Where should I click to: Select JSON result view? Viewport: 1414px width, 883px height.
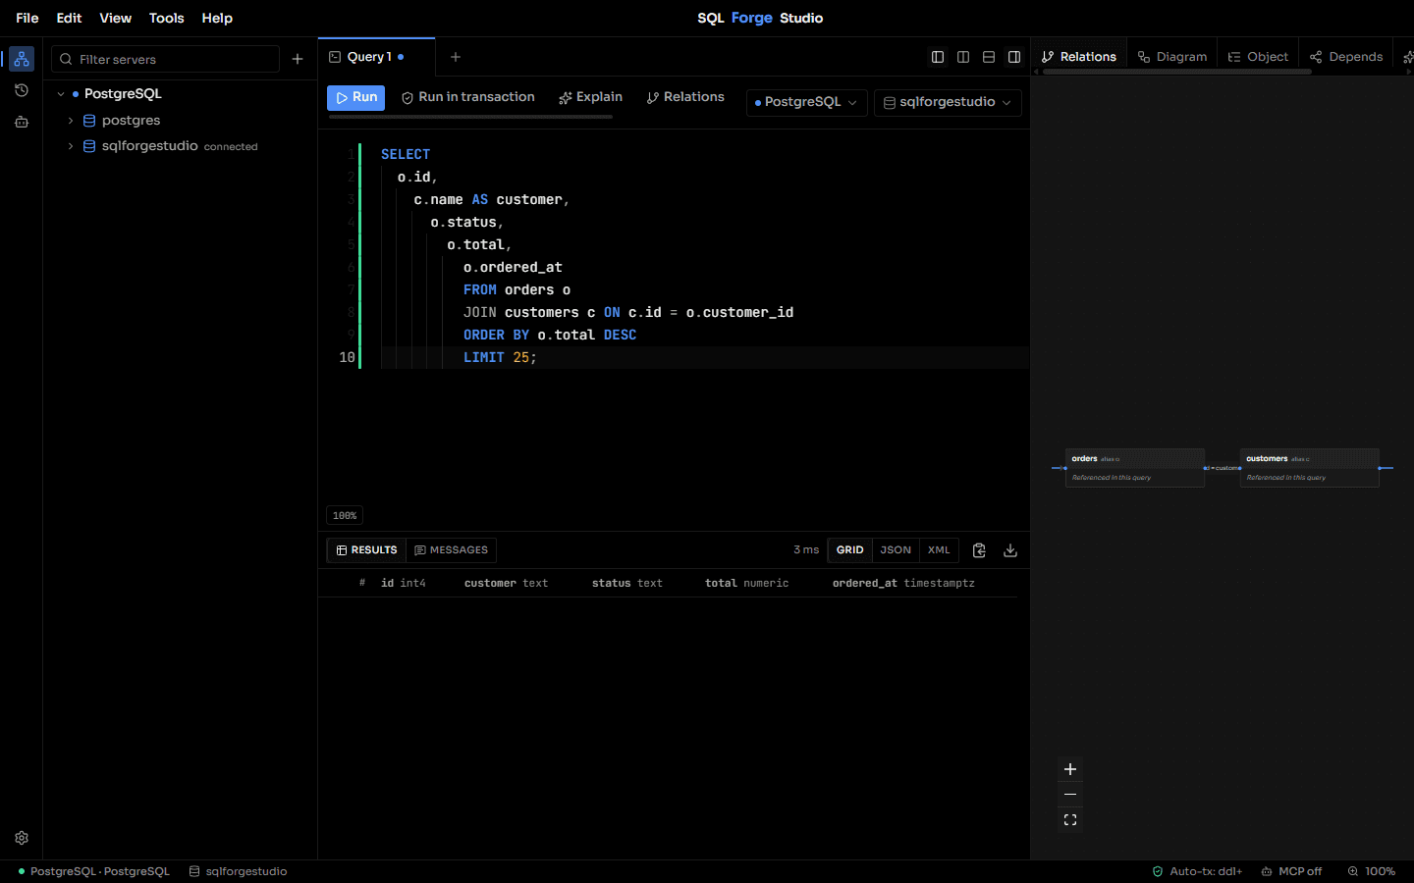(896, 550)
